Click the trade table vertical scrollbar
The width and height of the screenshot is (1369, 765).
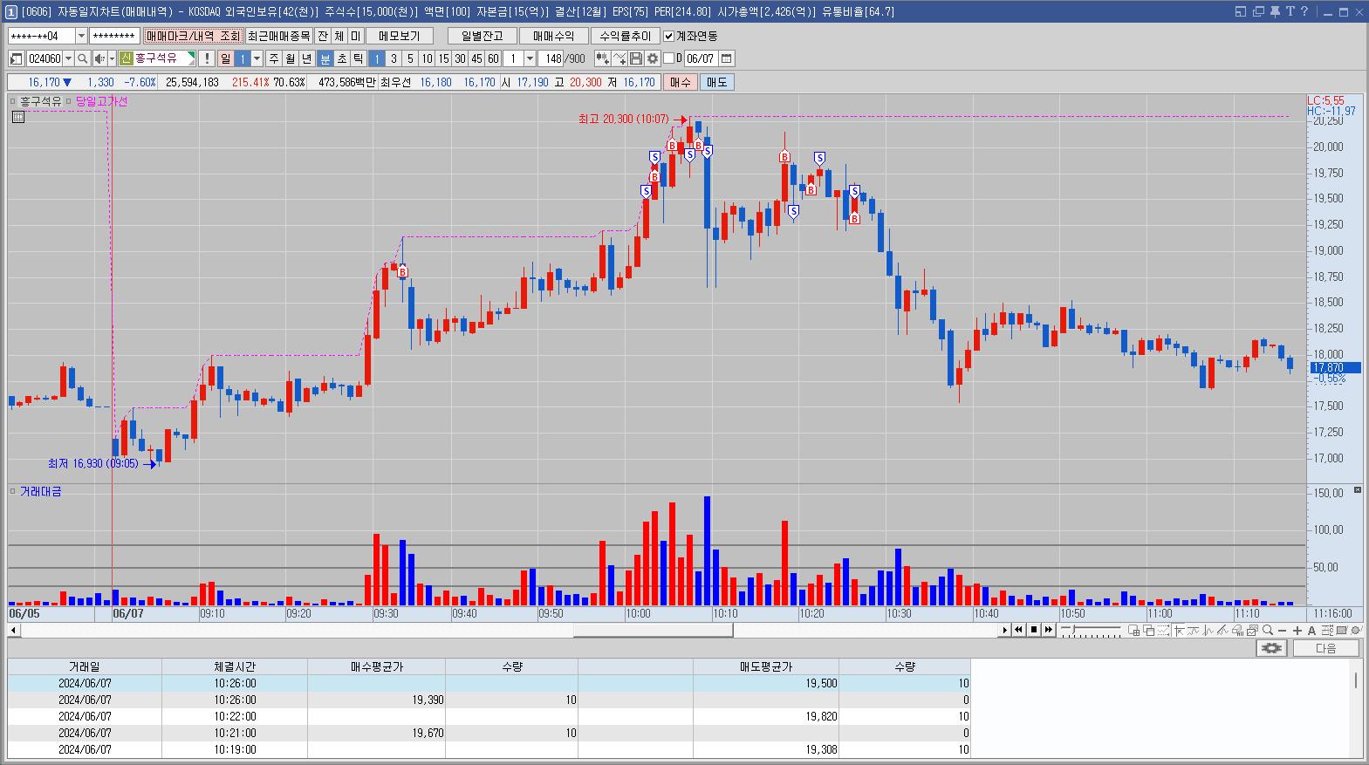[x=1355, y=680]
